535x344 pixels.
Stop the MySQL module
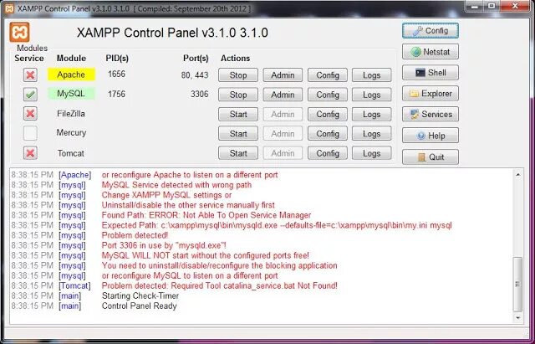(x=238, y=95)
